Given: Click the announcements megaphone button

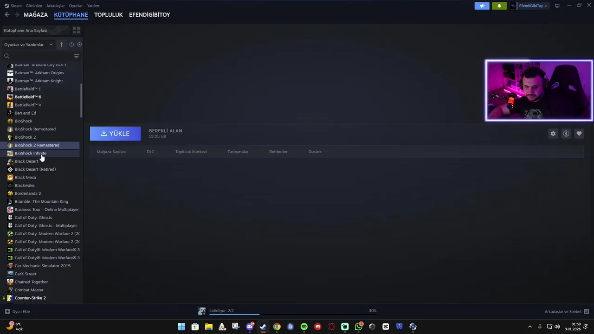Looking at the screenshot, I should click(482, 6).
